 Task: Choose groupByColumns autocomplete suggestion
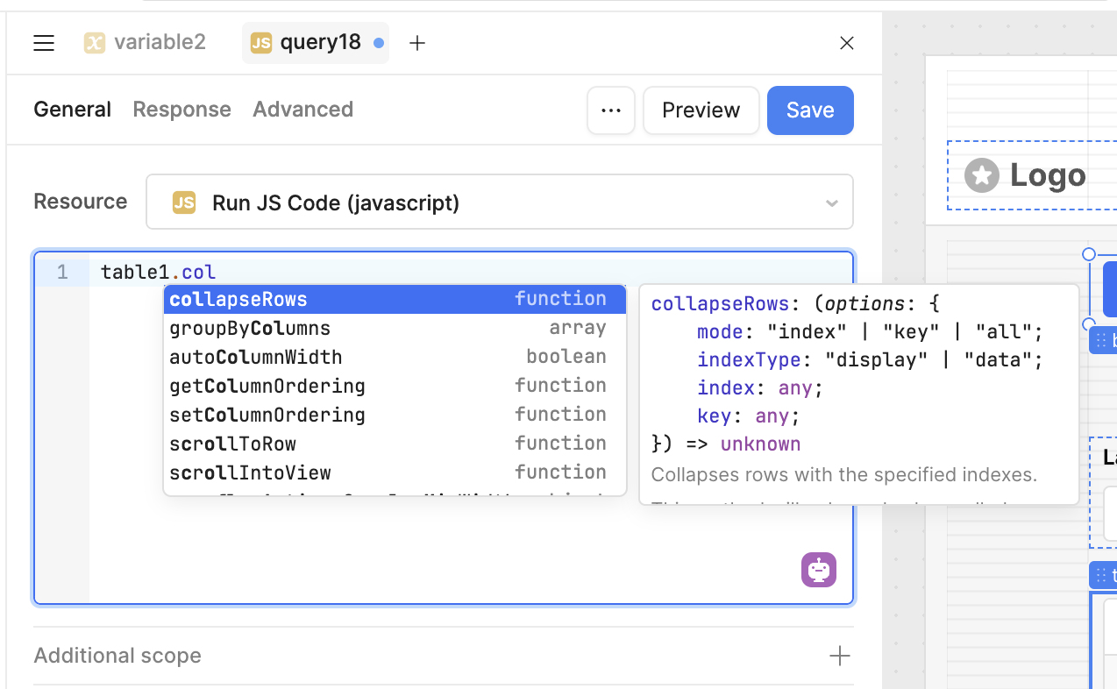(395, 328)
